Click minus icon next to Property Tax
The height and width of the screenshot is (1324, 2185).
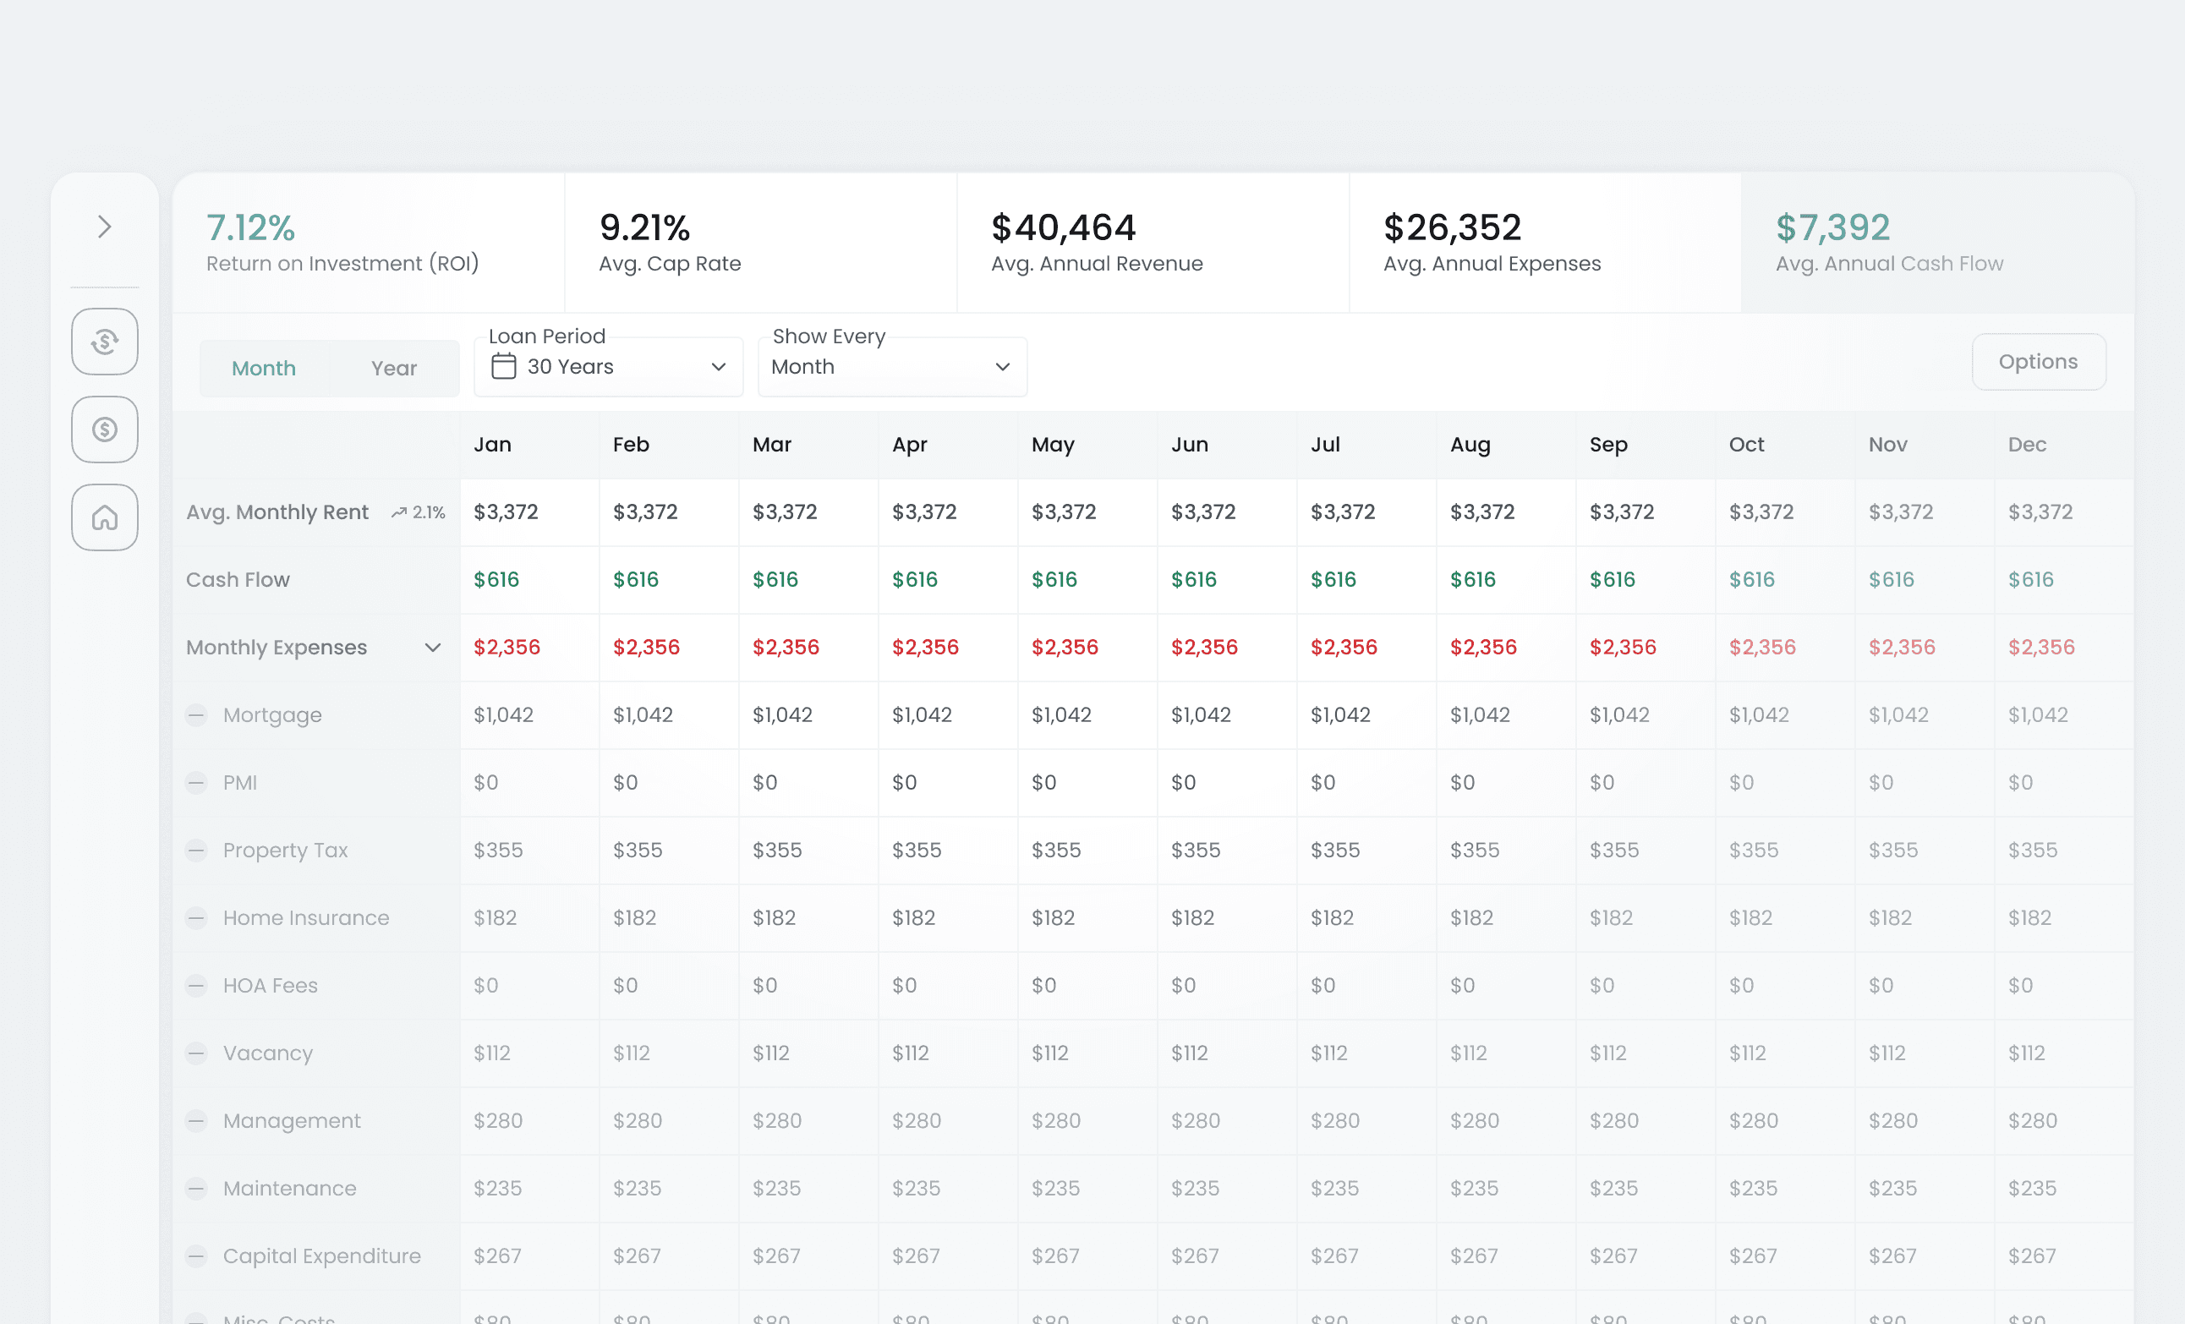pos(196,851)
